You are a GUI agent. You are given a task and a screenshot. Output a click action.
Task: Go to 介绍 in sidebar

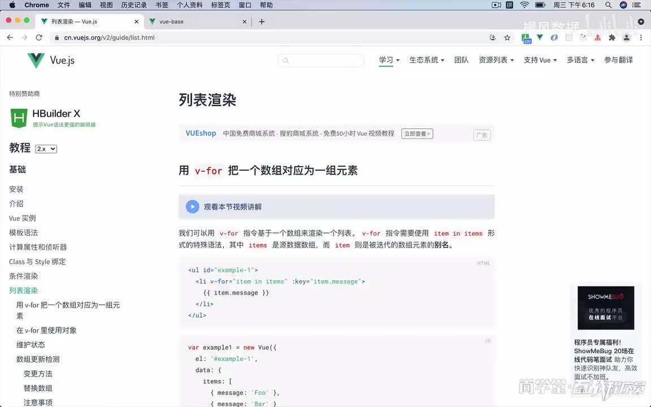pyautogui.click(x=16, y=203)
